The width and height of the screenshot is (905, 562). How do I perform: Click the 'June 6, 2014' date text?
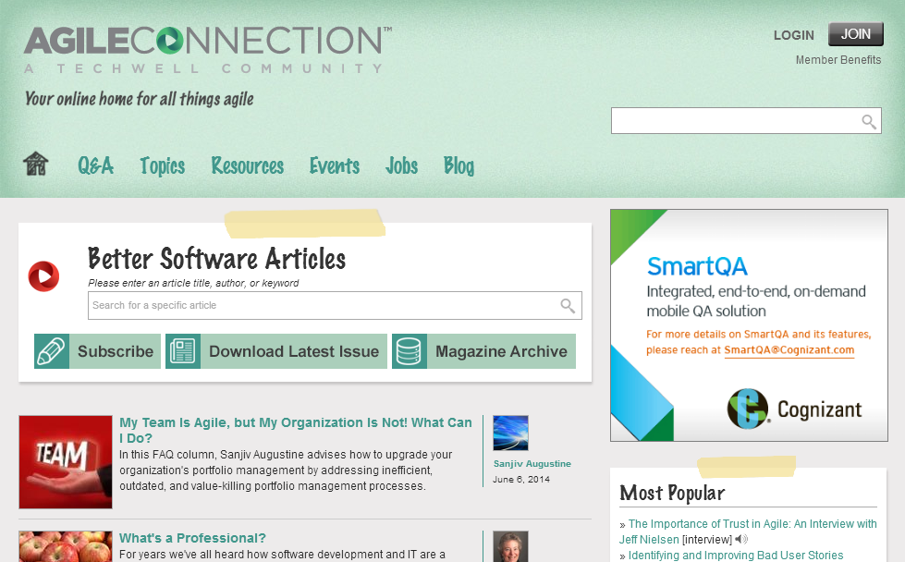click(x=521, y=480)
